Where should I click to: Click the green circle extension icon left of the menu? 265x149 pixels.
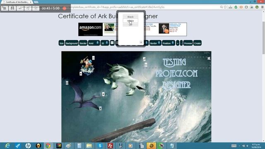[257, 7]
